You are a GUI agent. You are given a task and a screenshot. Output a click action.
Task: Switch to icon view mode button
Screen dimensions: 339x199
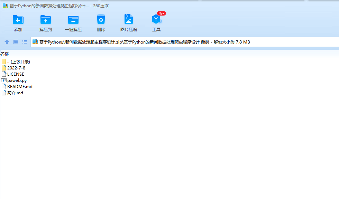click(16, 42)
